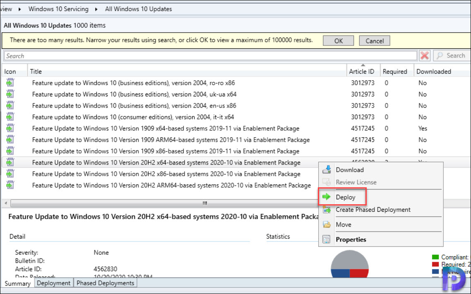Expand breadcrumb arrow before Windows 10 Servicing
Image resolution: width=471 pixels, height=294 pixels.
pyautogui.click(x=20, y=9)
